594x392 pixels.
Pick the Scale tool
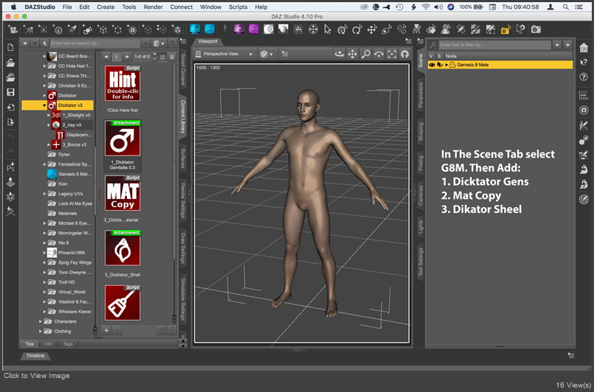[387, 29]
